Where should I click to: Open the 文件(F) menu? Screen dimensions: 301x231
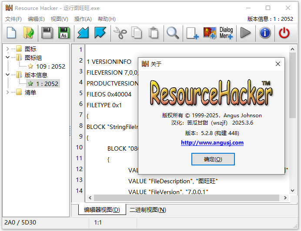[x=13, y=19]
